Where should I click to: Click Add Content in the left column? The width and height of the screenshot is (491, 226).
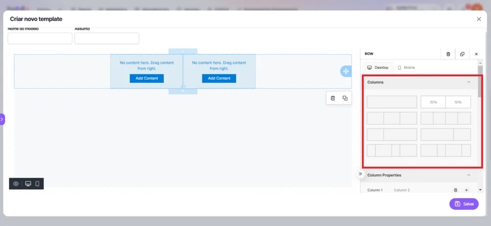pyautogui.click(x=146, y=78)
